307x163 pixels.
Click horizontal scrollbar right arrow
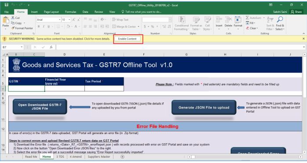[x=300, y=157]
